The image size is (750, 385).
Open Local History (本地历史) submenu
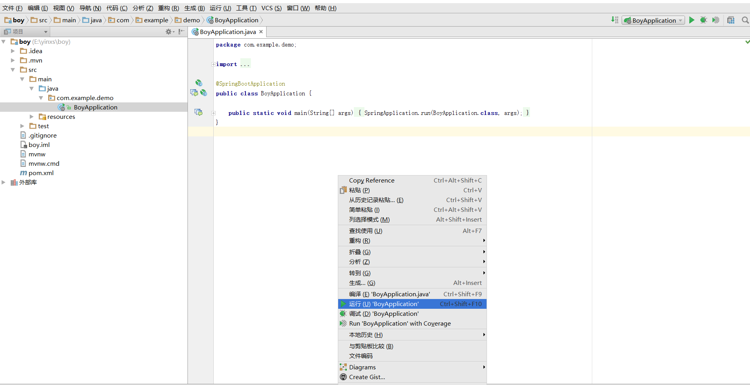click(412, 335)
